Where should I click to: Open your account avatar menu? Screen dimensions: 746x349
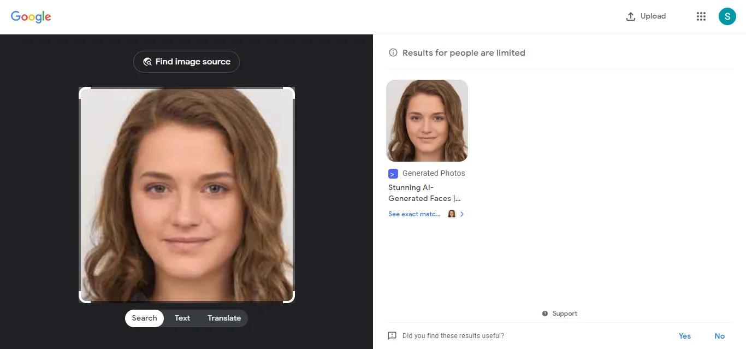click(727, 16)
